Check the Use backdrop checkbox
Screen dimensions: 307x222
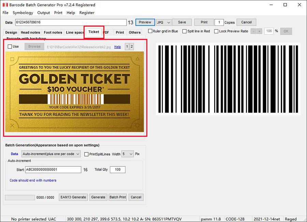10,47
